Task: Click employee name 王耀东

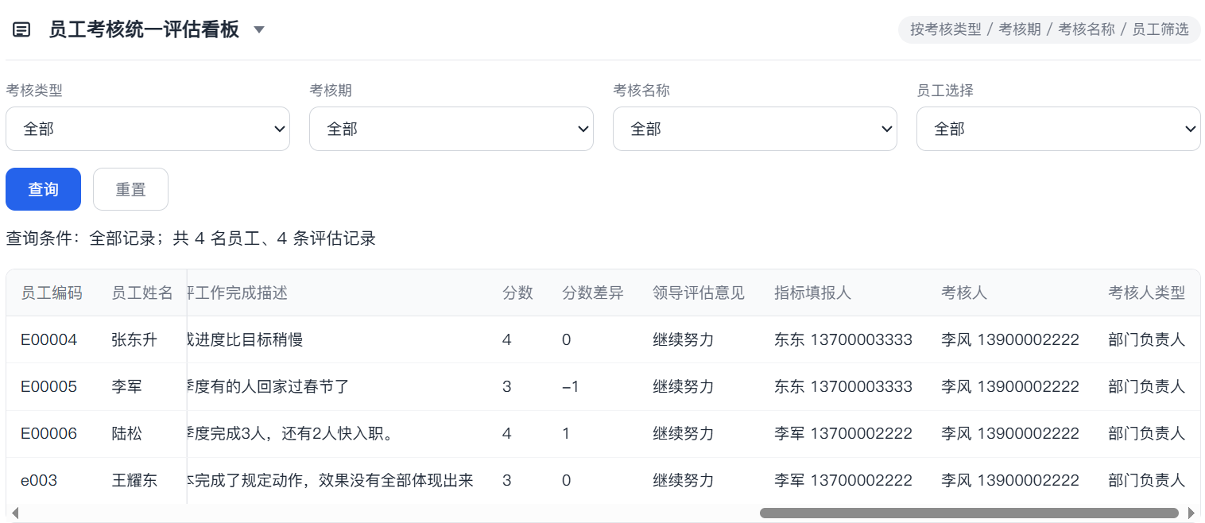Action: pyautogui.click(x=134, y=481)
